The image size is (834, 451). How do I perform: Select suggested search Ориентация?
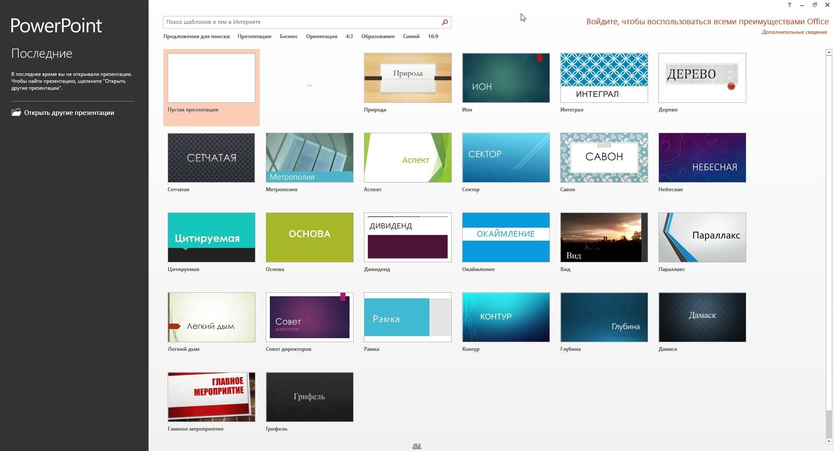coord(321,36)
